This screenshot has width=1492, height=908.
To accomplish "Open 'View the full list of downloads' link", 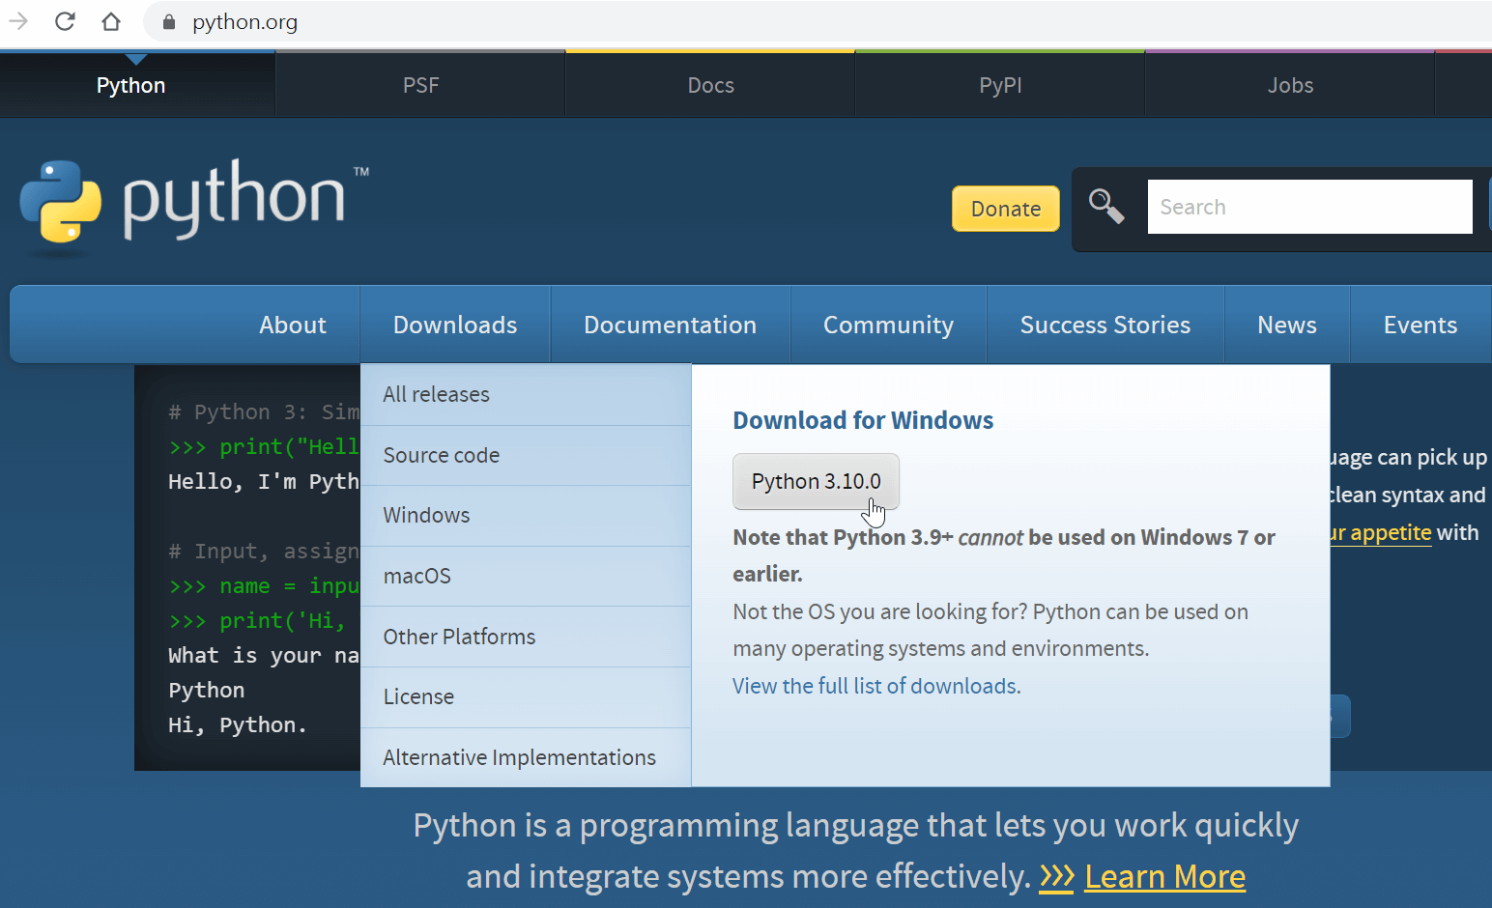I will pos(875,686).
